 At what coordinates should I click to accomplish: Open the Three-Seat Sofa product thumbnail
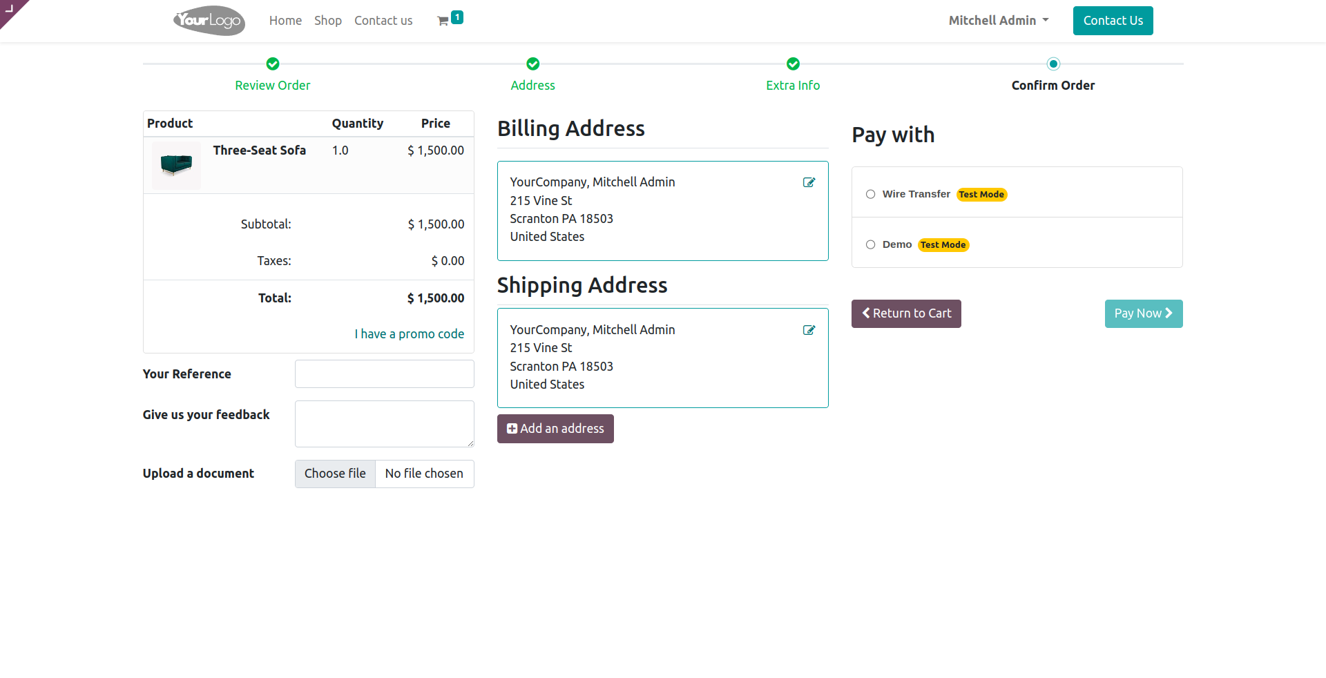click(176, 165)
